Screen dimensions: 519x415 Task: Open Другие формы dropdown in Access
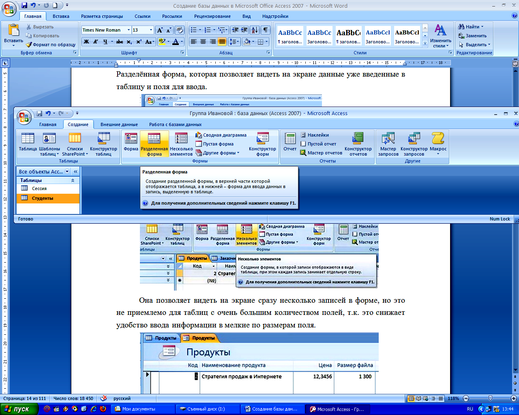point(217,153)
